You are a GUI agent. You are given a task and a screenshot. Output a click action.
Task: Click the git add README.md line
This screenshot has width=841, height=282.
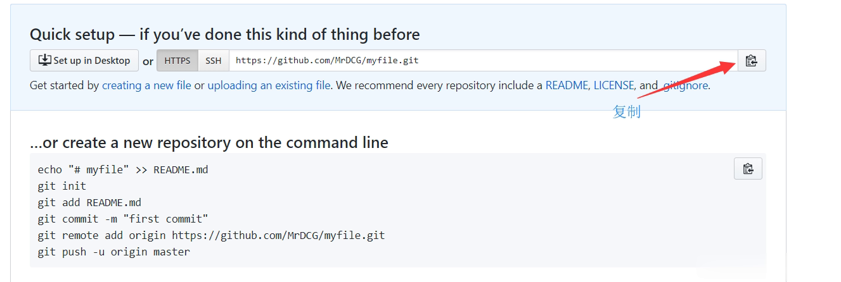click(x=89, y=202)
